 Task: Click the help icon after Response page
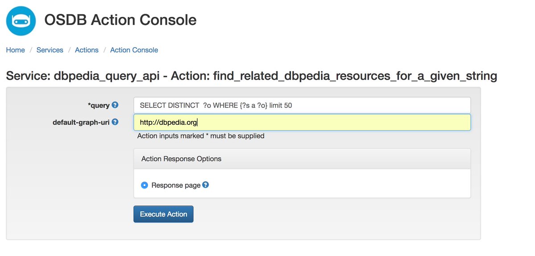pyautogui.click(x=206, y=185)
